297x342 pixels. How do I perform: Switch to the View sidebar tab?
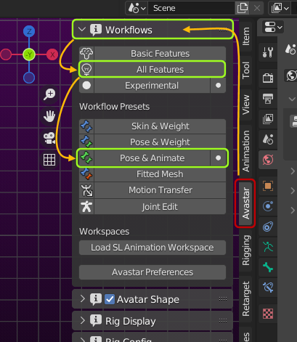point(245,105)
